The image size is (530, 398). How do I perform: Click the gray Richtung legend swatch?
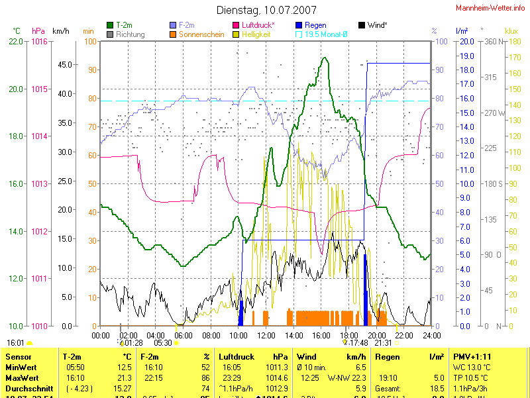[x=110, y=34]
